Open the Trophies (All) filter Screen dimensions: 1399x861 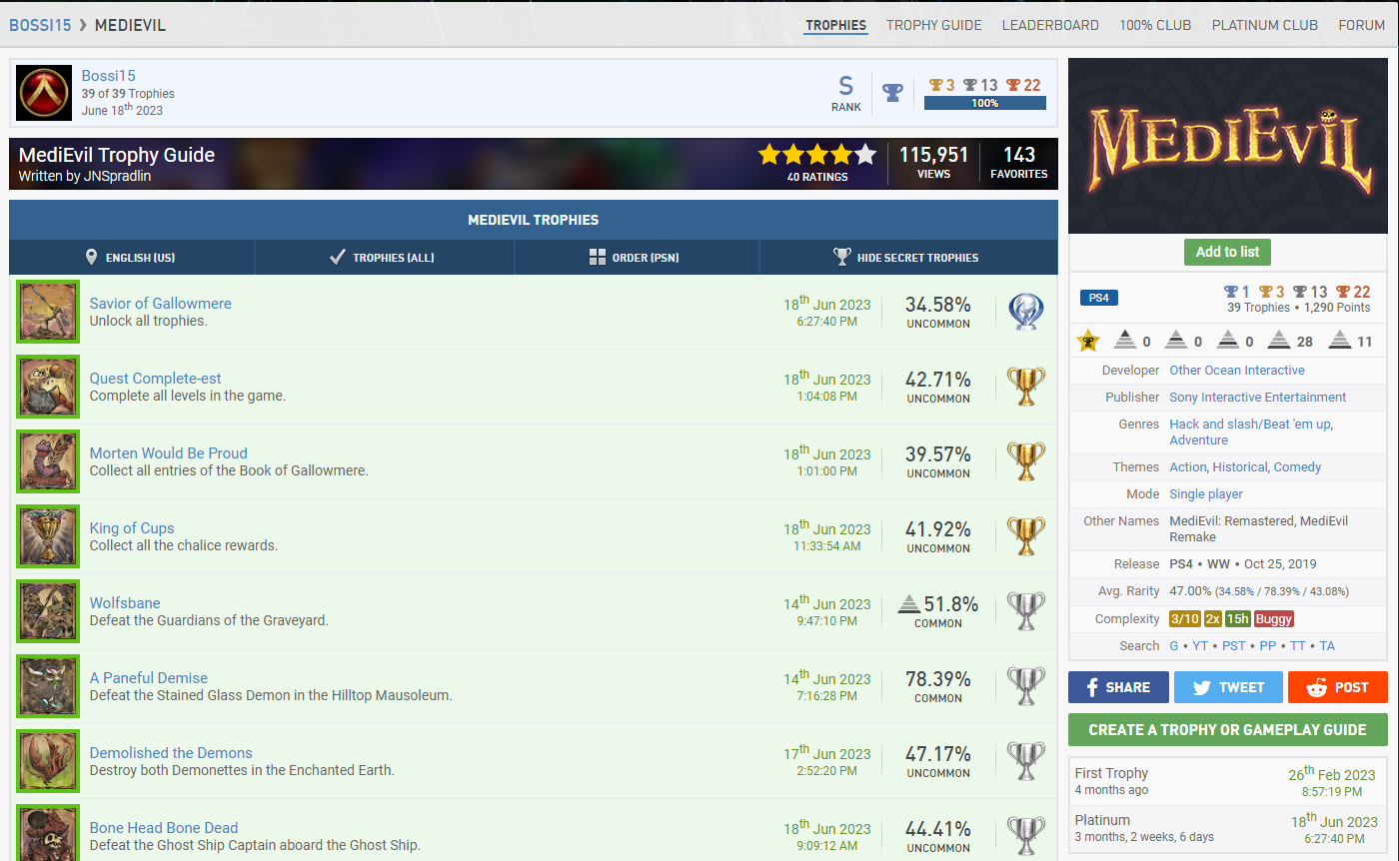pyautogui.click(x=384, y=258)
